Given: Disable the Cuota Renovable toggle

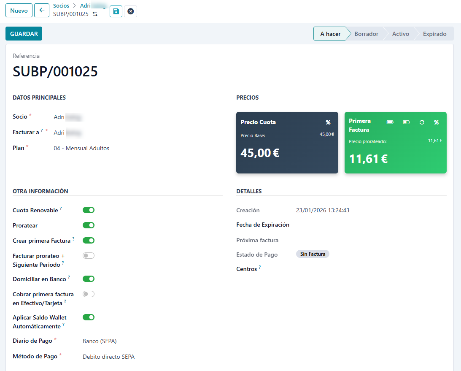Looking at the screenshot, I should click(x=89, y=210).
